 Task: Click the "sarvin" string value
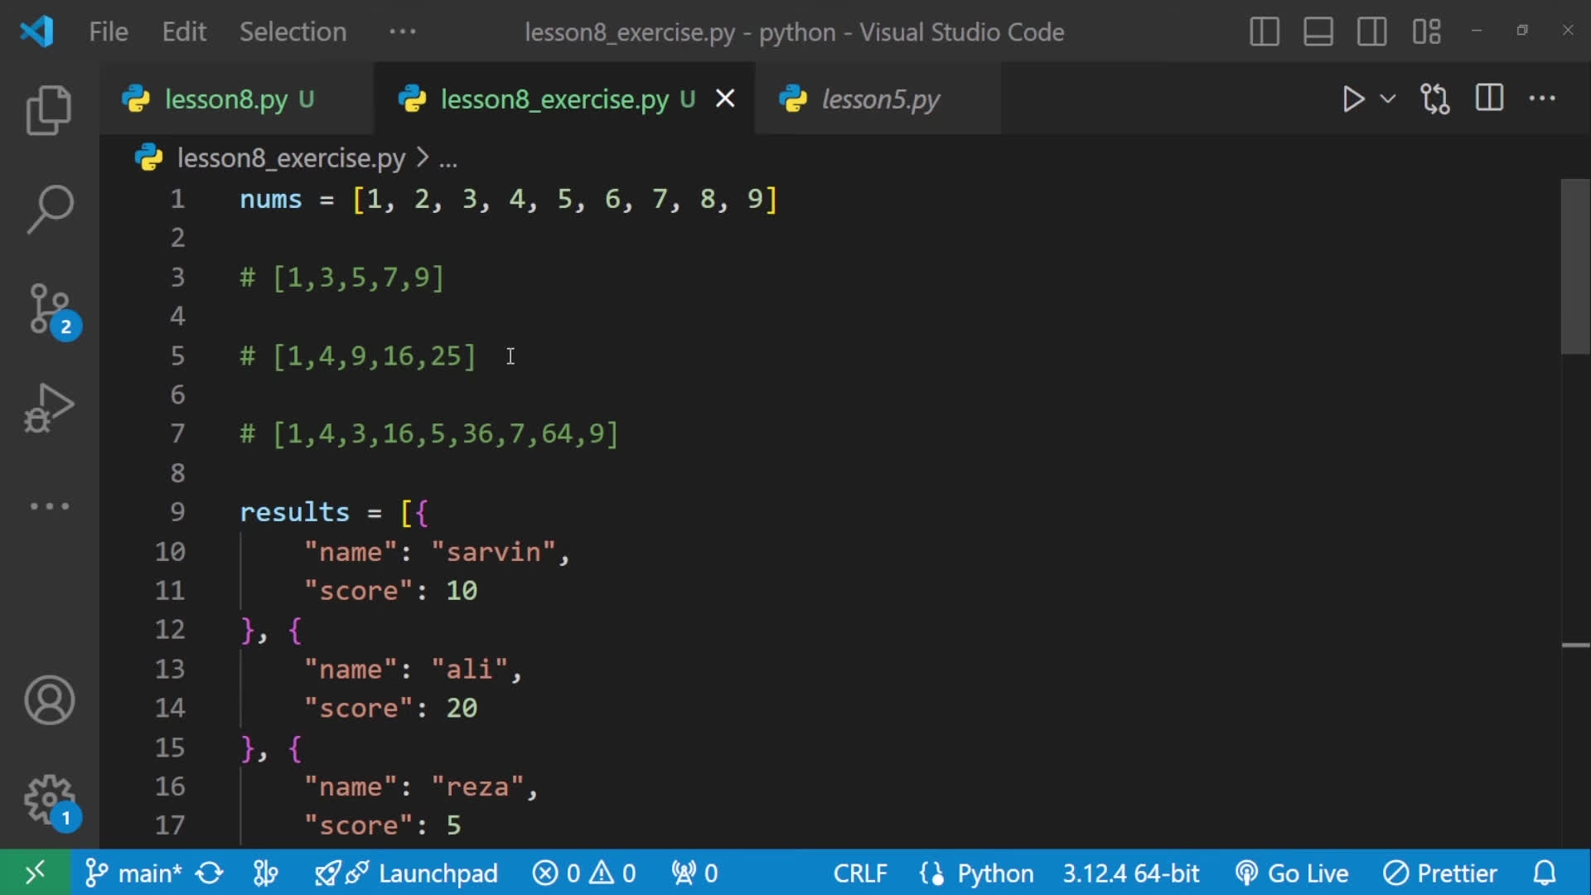[493, 552]
